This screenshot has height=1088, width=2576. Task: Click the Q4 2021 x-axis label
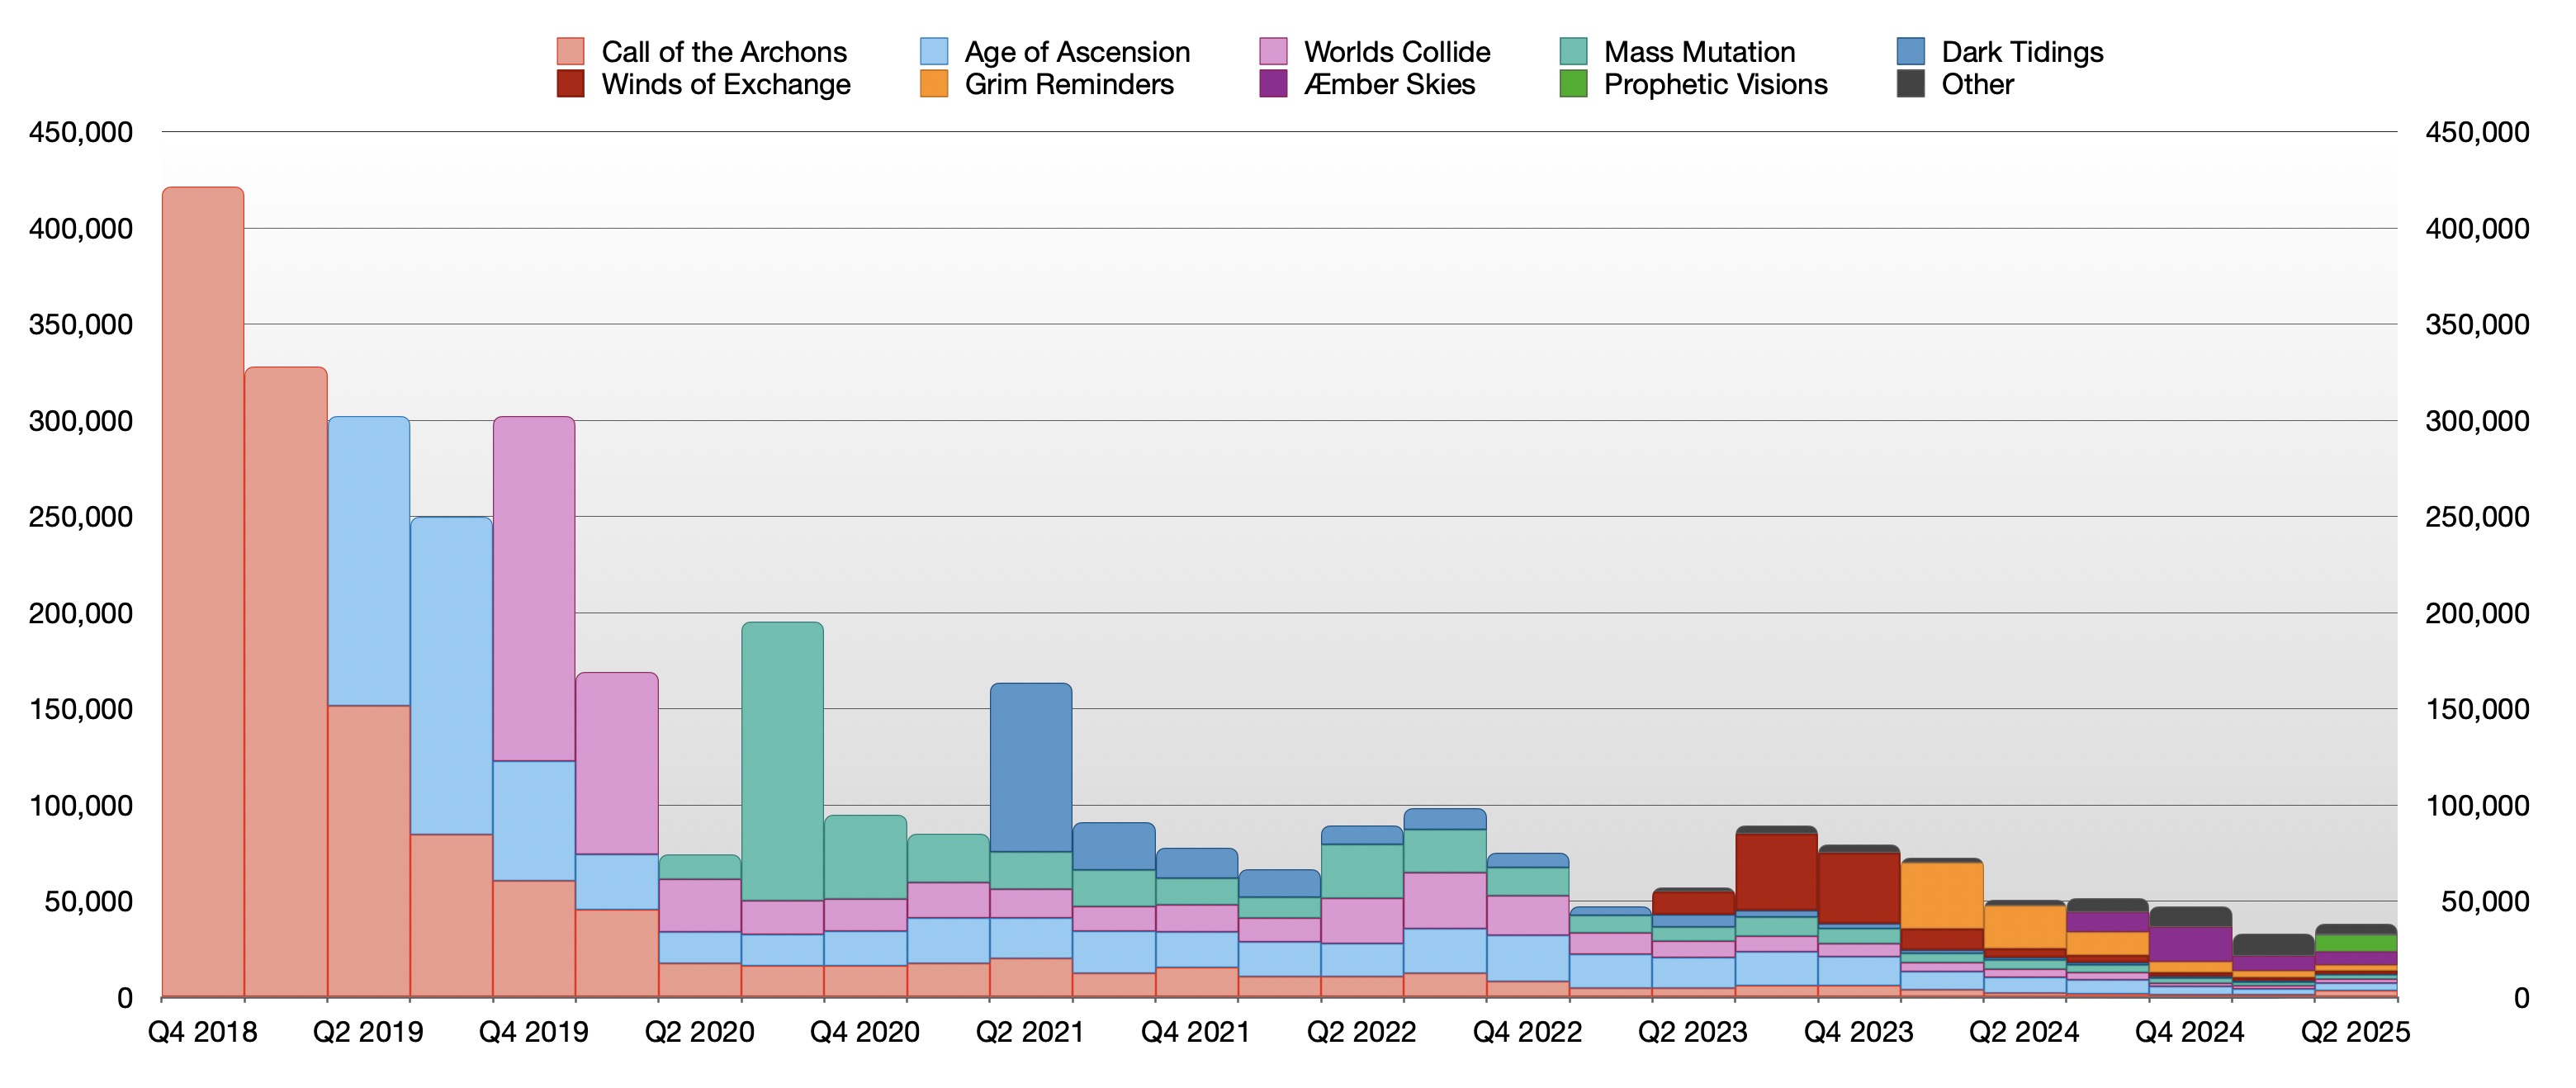coord(1195,1032)
